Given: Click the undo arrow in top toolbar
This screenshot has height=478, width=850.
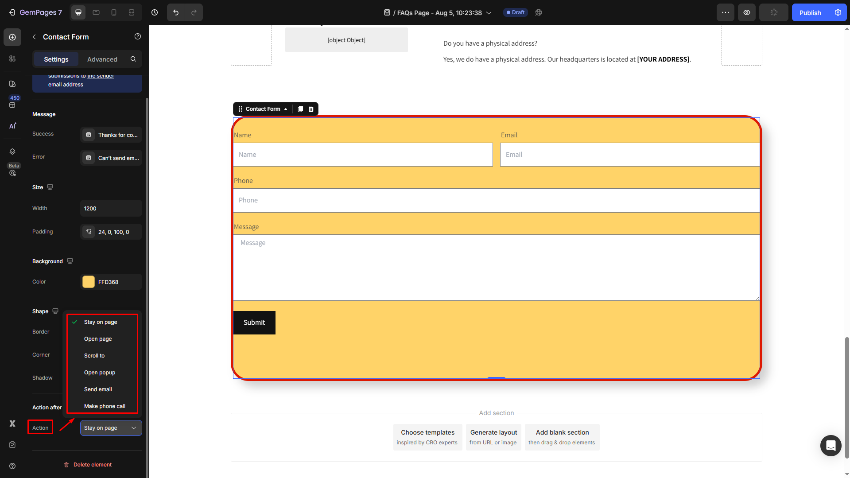Looking at the screenshot, I should pos(176,12).
